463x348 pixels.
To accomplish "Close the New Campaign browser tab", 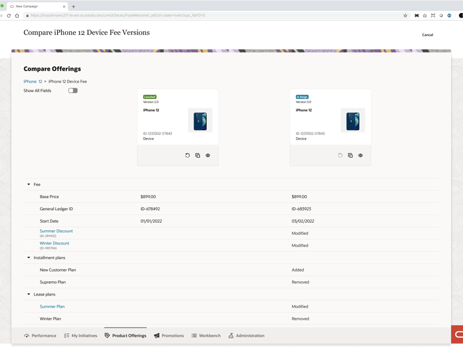I will pyautogui.click(x=64, y=7).
